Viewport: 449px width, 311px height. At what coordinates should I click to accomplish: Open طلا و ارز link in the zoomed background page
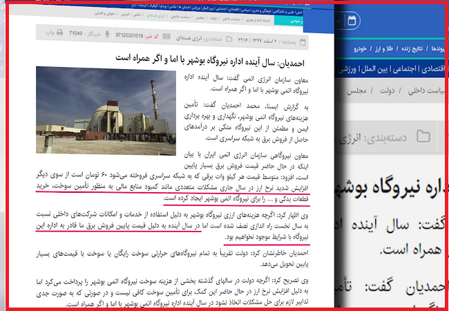pos(384,48)
